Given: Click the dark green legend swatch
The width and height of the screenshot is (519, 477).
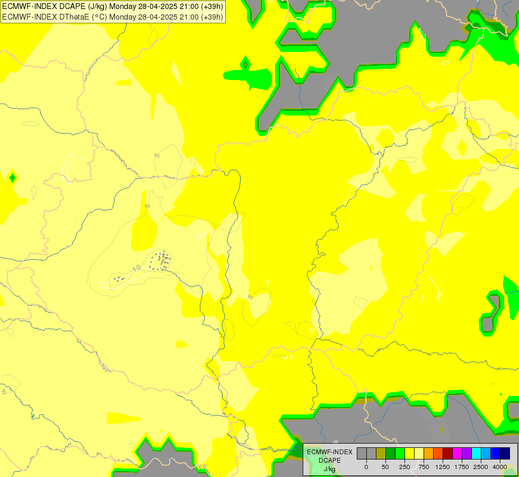Looking at the screenshot, I should pyautogui.click(x=391, y=453).
